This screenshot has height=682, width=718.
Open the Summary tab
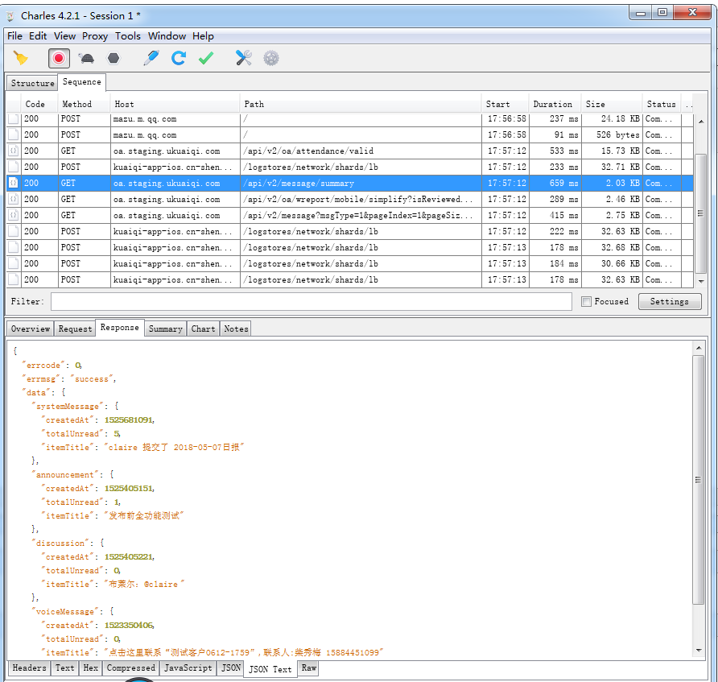(165, 329)
